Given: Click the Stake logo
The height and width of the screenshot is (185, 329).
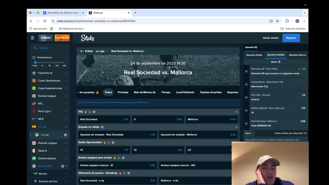Looking at the screenshot, I should 88,38.
